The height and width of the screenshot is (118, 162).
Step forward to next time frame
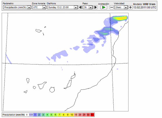pyautogui.click(x=95, y=7)
